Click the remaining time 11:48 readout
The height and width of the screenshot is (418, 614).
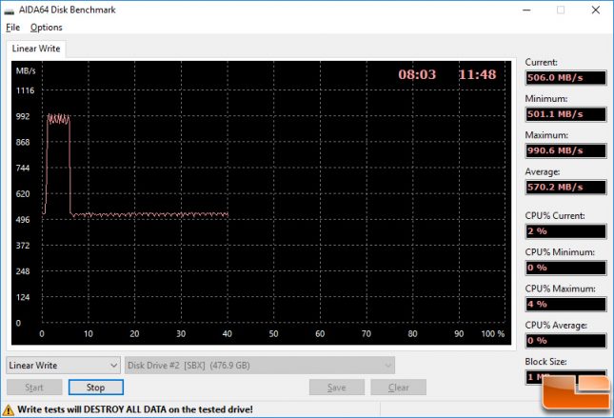click(x=477, y=74)
